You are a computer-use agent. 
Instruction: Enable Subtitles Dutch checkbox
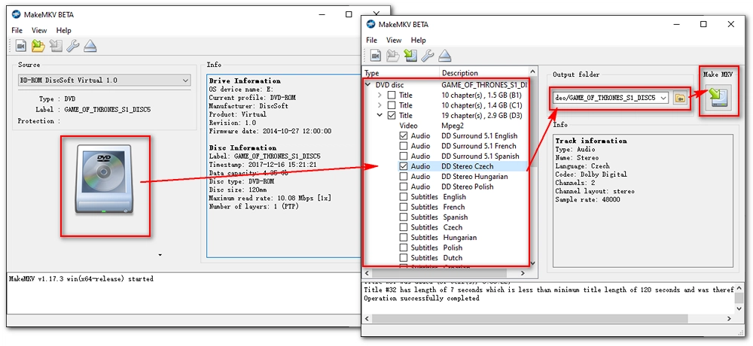click(404, 258)
